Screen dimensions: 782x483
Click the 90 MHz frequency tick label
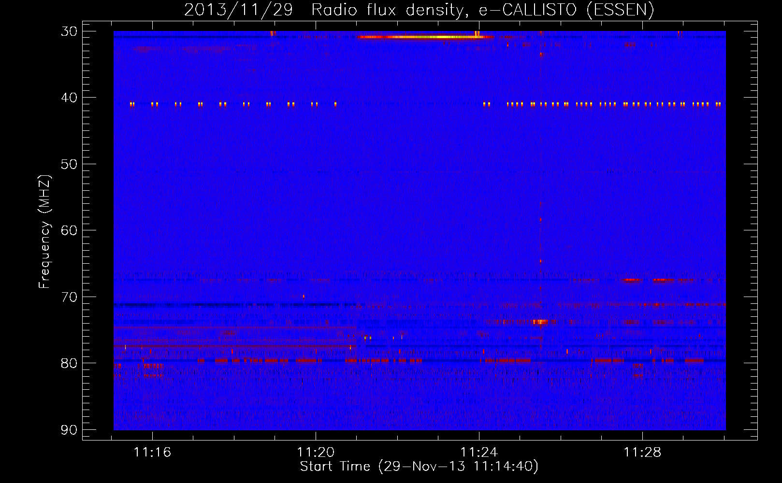(x=69, y=430)
